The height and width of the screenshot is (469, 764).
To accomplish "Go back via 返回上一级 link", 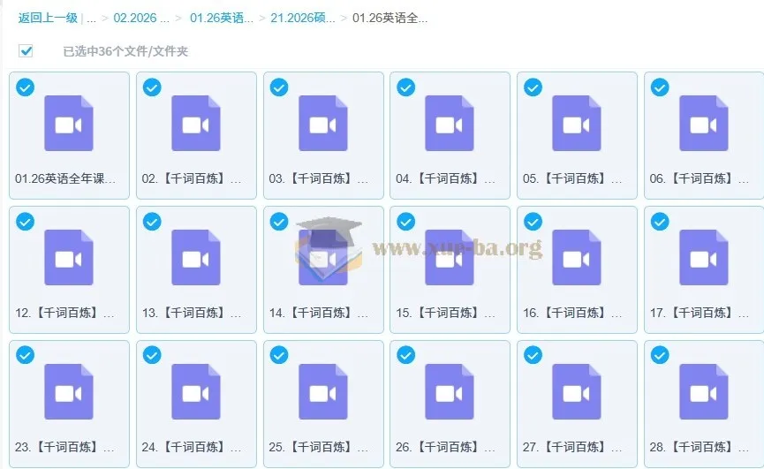I will tap(48, 18).
